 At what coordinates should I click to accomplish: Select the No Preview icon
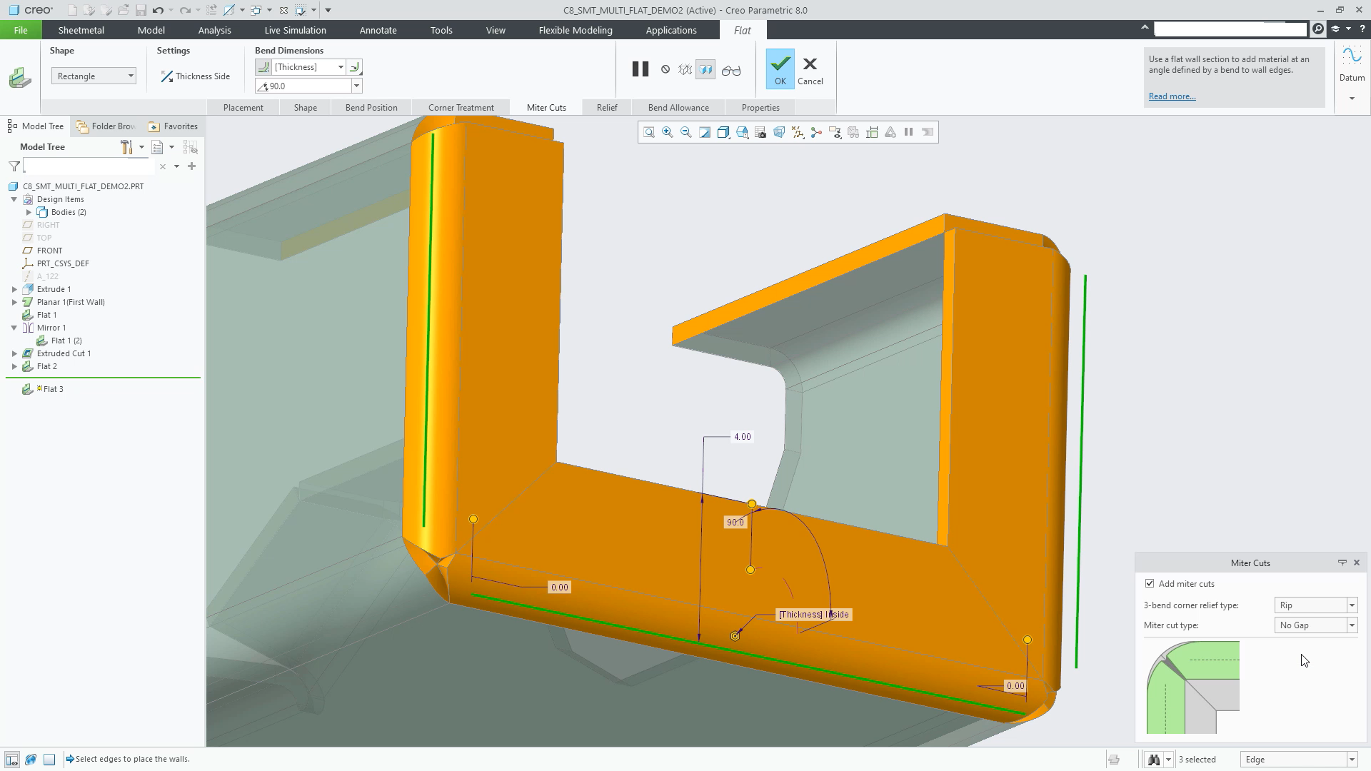[x=666, y=69]
